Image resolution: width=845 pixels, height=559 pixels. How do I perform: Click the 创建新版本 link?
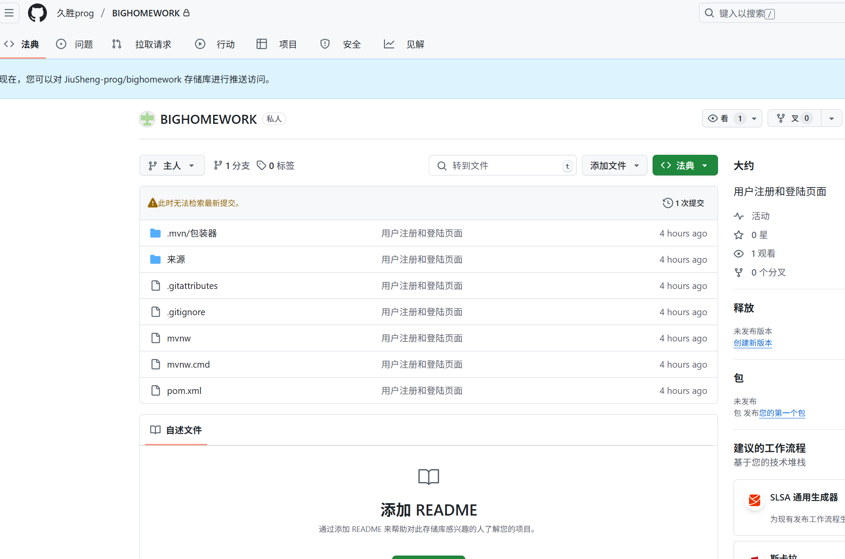752,343
